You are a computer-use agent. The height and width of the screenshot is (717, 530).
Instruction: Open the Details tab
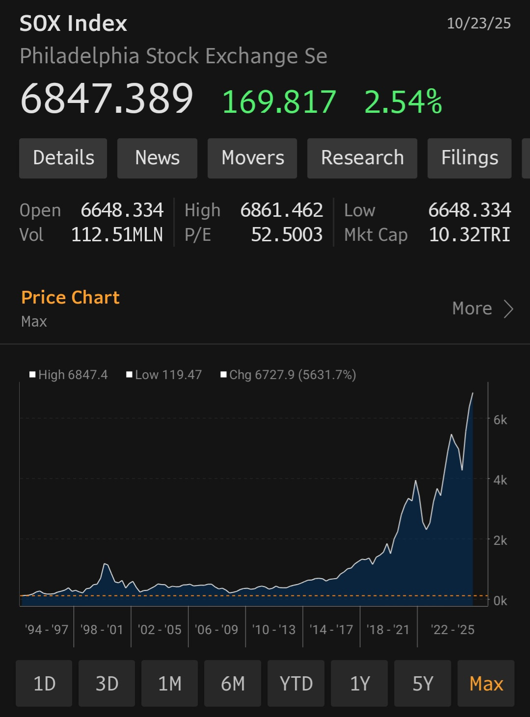click(63, 158)
